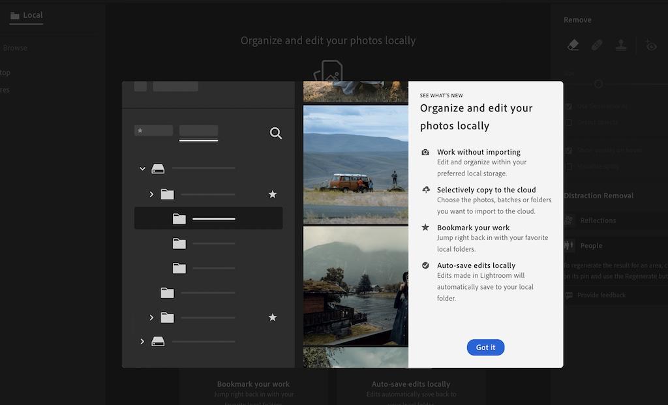The width and height of the screenshot is (668, 405).
Task: Click the eye-with-plus icon in Remove panel
Action: [x=651, y=45]
